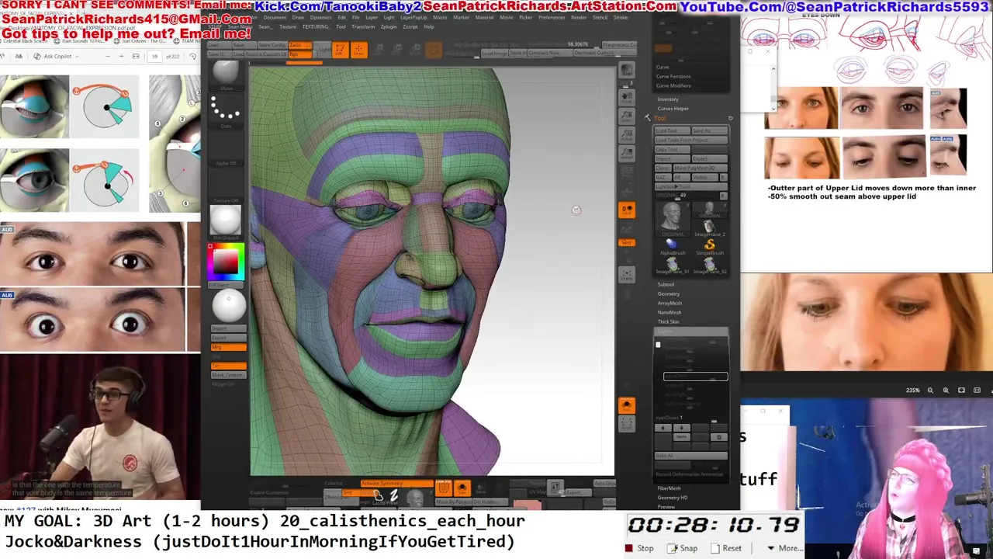The image size is (993, 559).
Task: Expand the Curve Functions section
Action: pos(673,76)
